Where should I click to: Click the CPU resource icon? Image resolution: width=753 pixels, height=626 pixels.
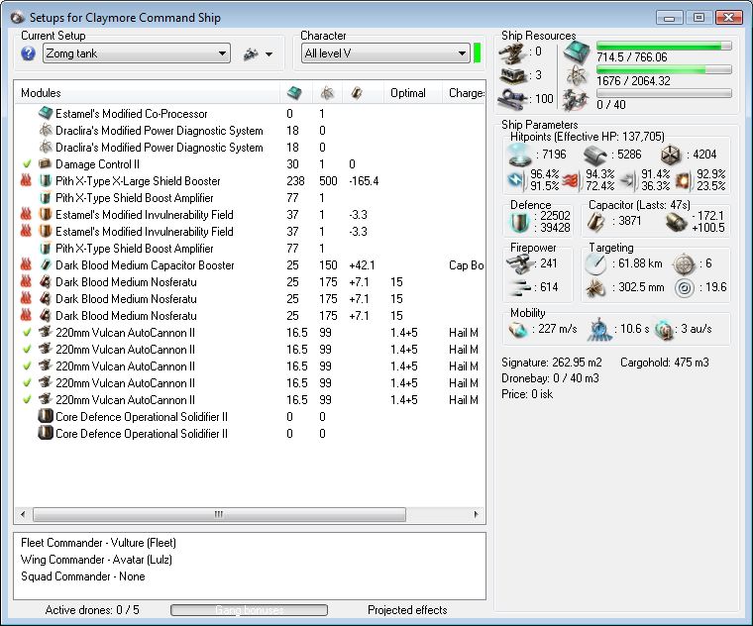point(577,52)
